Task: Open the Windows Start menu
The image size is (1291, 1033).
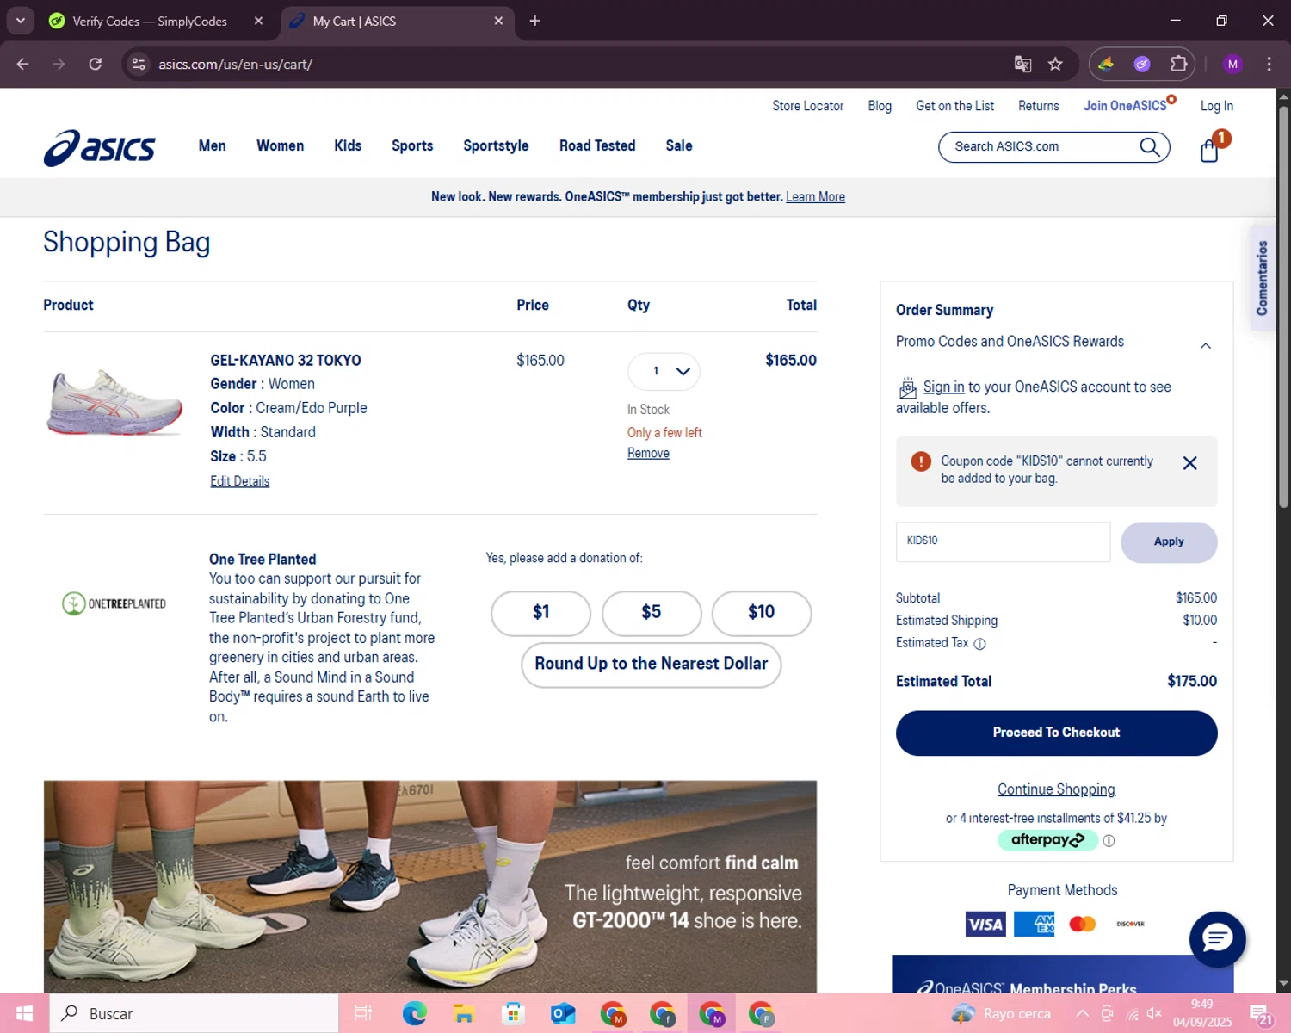Action: pos(24,1013)
